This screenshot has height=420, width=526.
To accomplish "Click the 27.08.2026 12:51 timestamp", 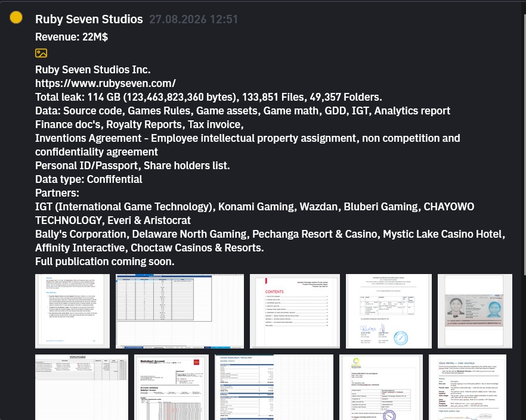I will (194, 19).
